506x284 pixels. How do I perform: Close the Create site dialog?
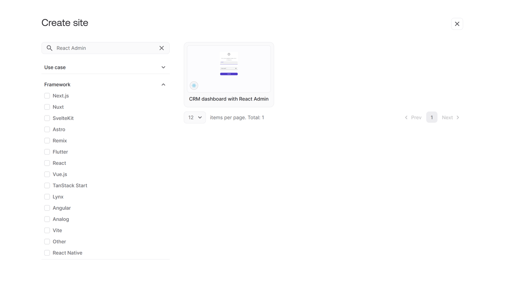tap(457, 24)
